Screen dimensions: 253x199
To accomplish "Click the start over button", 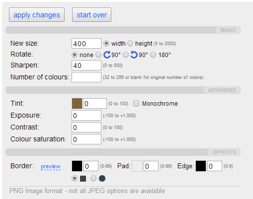I will tap(91, 15).
